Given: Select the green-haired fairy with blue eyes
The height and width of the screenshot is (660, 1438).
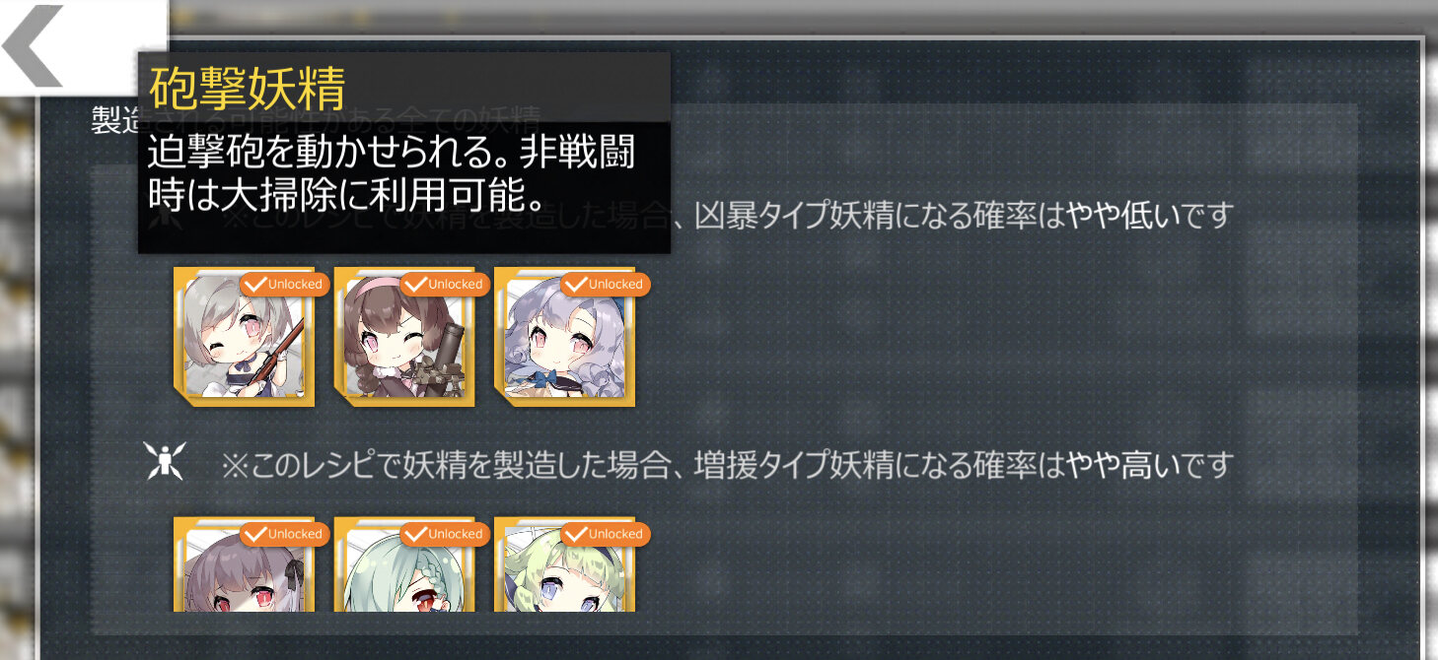Looking at the screenshot, I should click(x=564, y=564).
